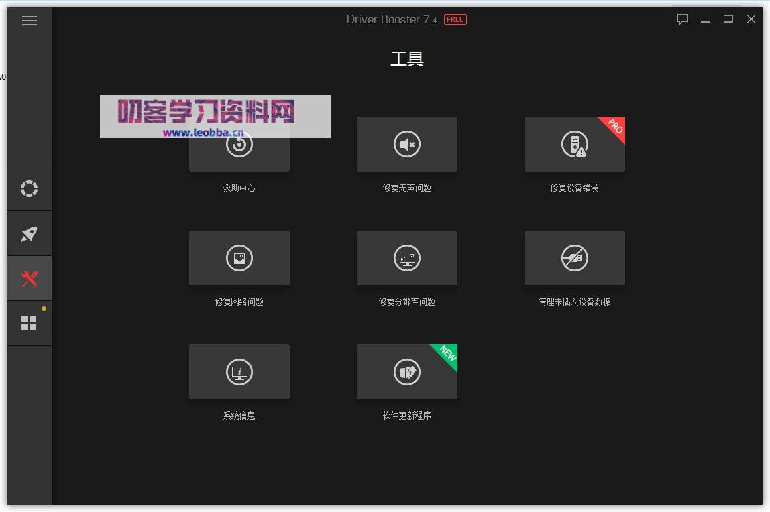Open the Fix Device Error (修复设备错误) tool
The width and height of the screenshot is (770, 512).
pos(575,144)
